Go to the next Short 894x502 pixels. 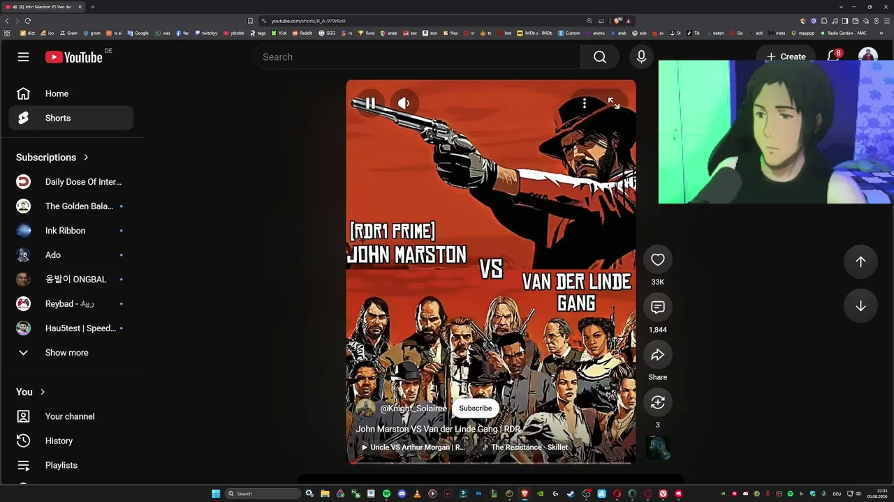coord(860,306)
